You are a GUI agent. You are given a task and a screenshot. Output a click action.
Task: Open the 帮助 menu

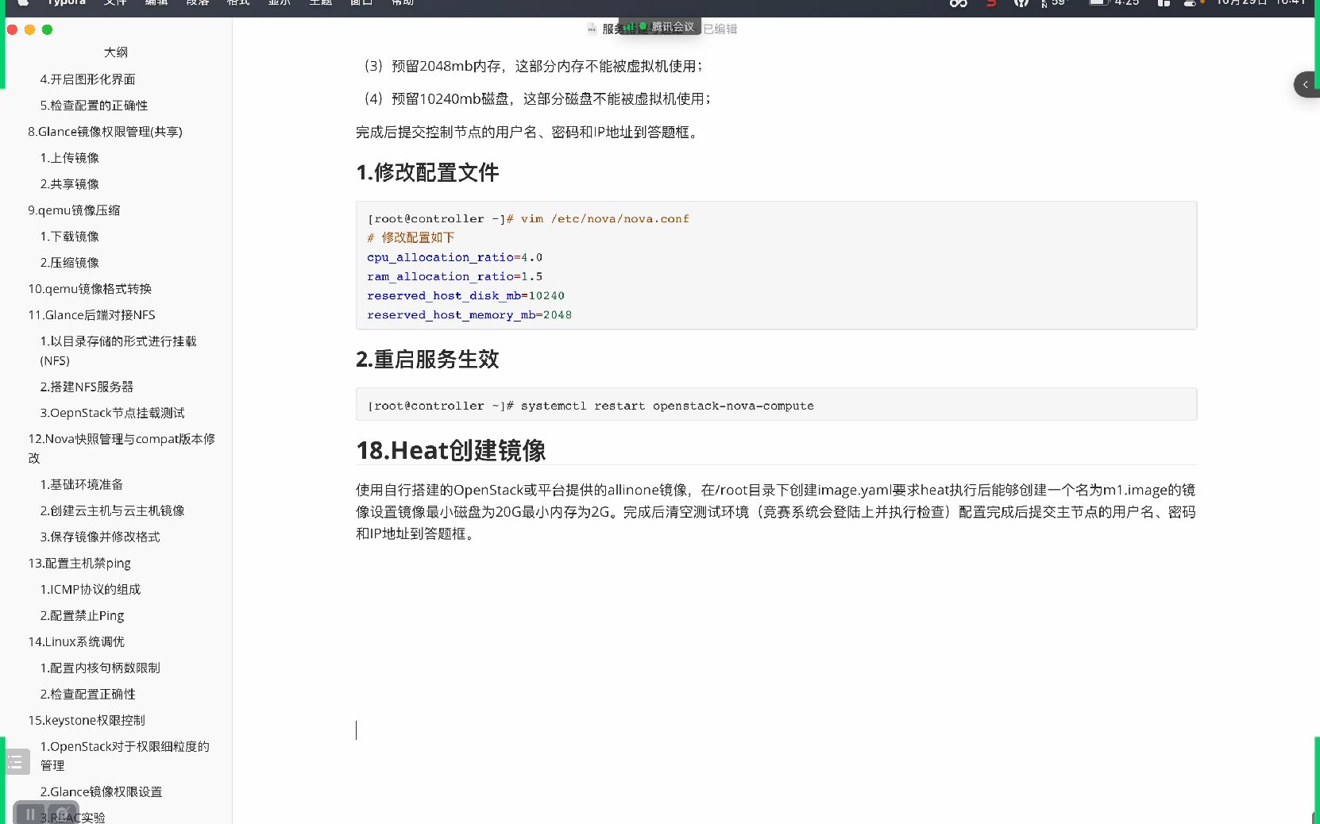(x=402, y=2)
